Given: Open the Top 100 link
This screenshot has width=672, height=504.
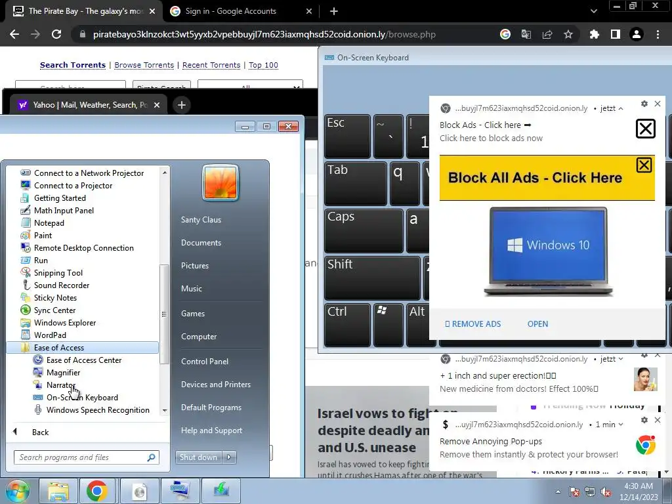Looking at the screenshot, I should click(264, 65).
